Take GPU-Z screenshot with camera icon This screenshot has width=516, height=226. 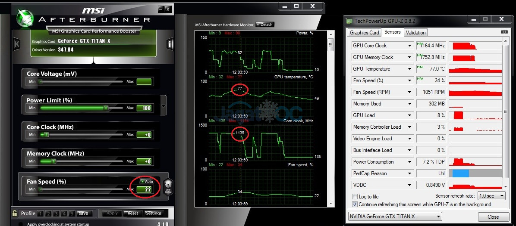tap(504, 32)
